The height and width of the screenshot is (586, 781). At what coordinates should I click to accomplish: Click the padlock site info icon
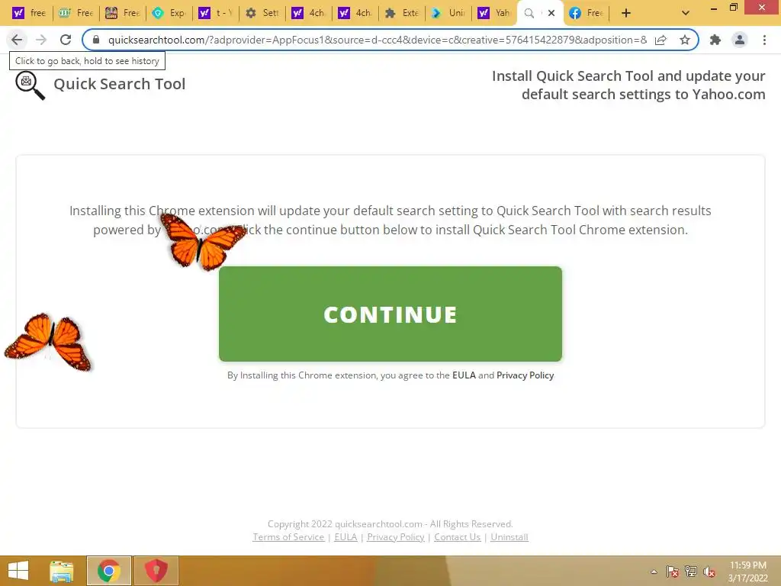click(x=96, y=40)
